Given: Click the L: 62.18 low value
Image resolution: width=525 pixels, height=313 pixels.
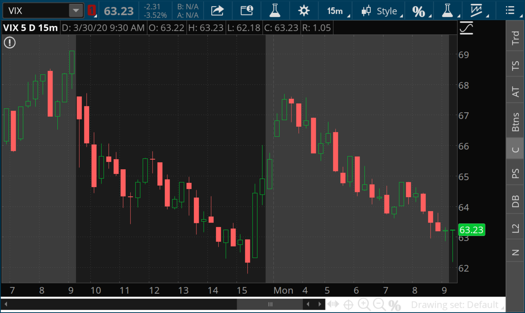Looking at the screenshot, I should 244,28.
